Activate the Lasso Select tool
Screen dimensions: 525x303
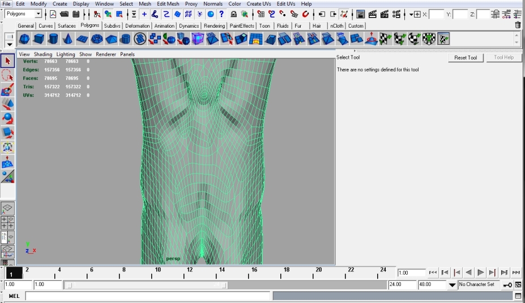click(x=8, y=76)
